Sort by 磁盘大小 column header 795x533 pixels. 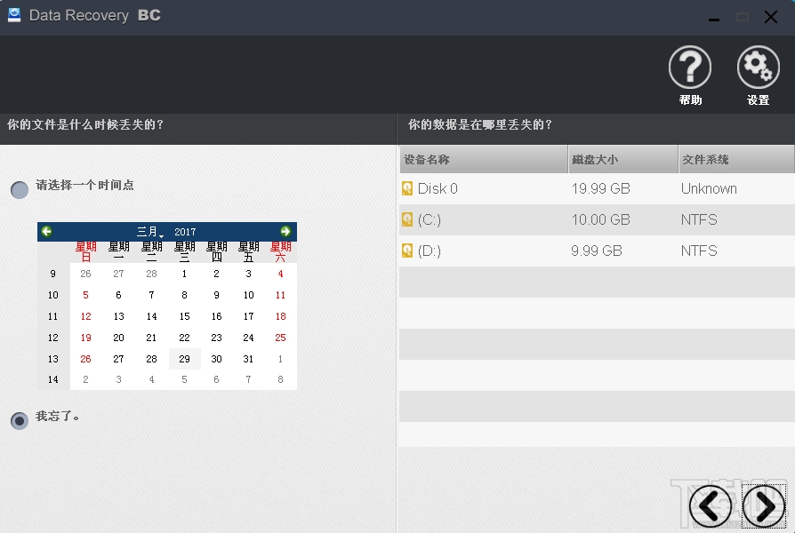point(623,159)
